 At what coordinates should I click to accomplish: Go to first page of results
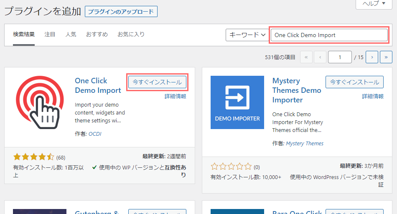tap(306, 57)
